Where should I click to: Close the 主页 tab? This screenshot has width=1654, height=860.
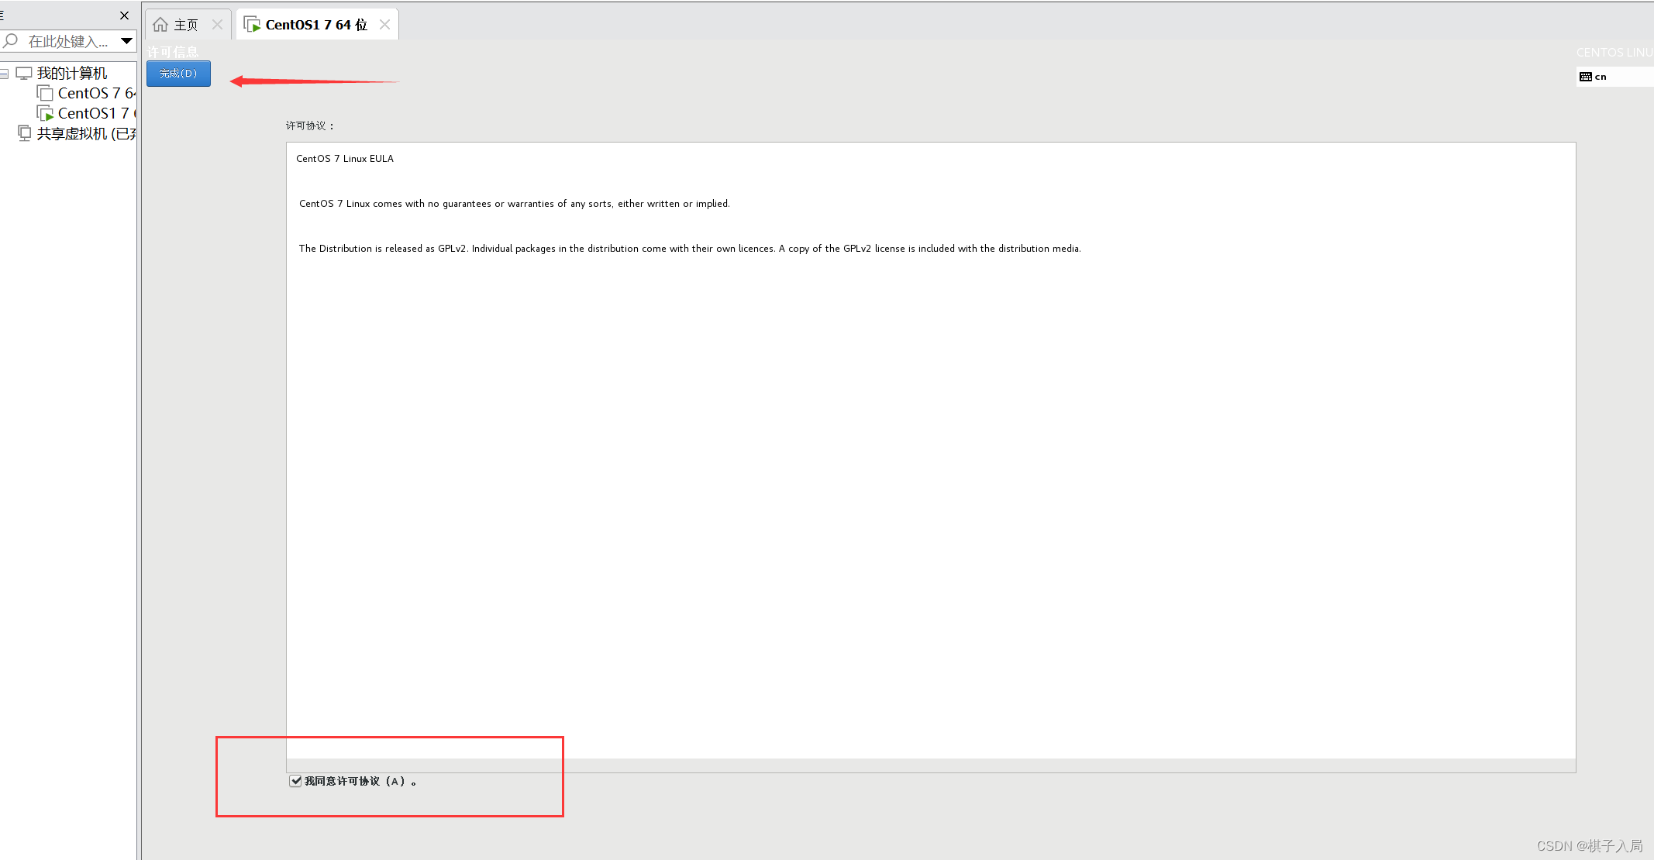(x=218, y=25)
